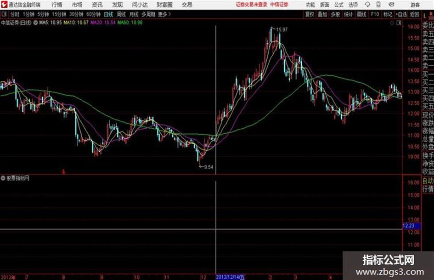
Task: Toggle the chart side-panel icon at top-right
Action: pos(399,23)
